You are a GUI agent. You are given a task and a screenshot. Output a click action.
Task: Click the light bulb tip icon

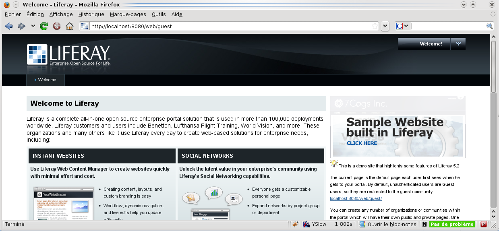334,163
